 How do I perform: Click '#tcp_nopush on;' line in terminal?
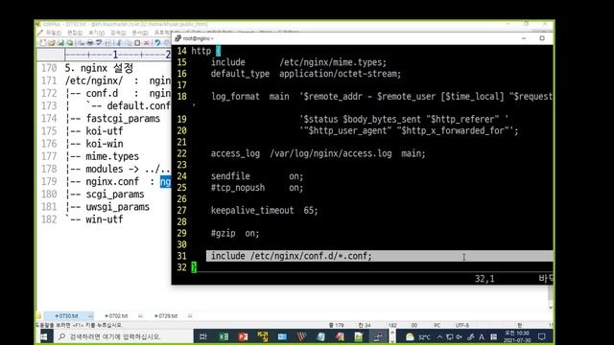coord(257,188)
